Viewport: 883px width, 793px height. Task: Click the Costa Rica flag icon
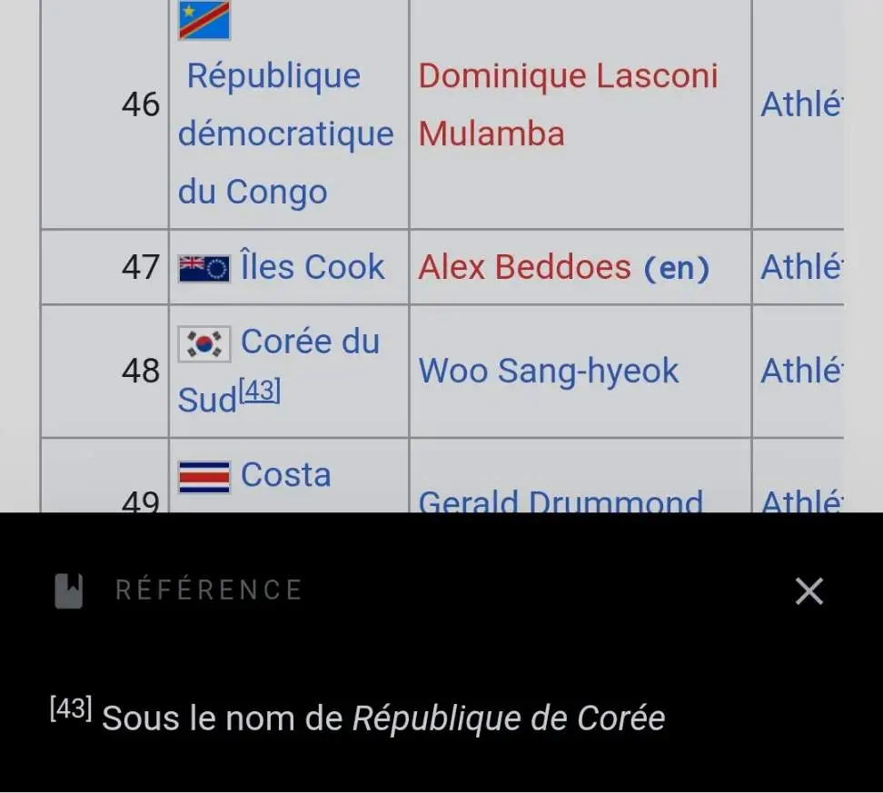(203, 476)
